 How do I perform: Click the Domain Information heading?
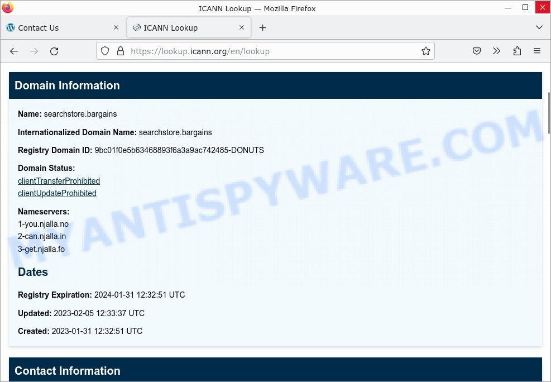coord(67,85)
